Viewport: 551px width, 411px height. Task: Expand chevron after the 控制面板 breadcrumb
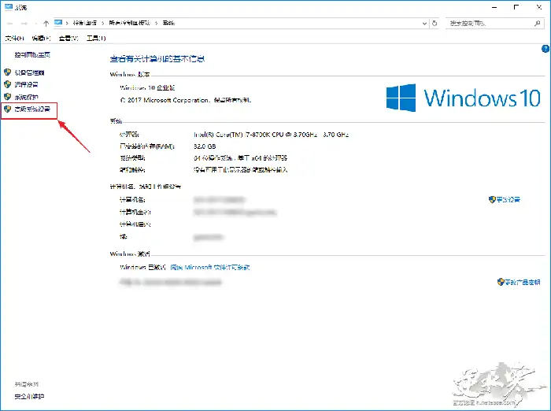[x=102, y=23]
